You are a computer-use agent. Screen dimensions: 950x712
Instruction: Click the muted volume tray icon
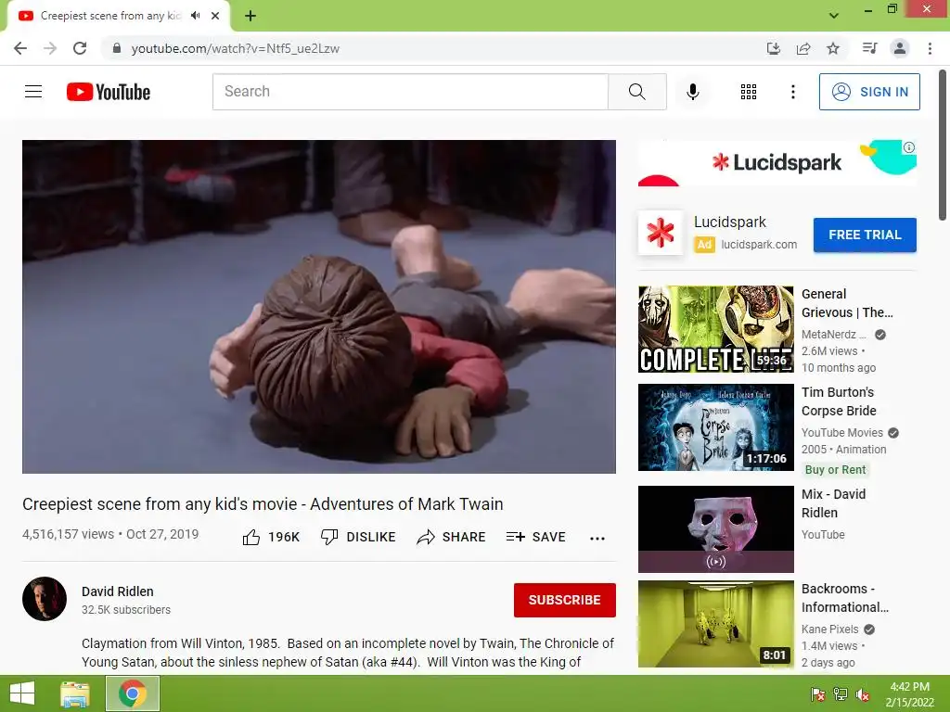point(863,695)
